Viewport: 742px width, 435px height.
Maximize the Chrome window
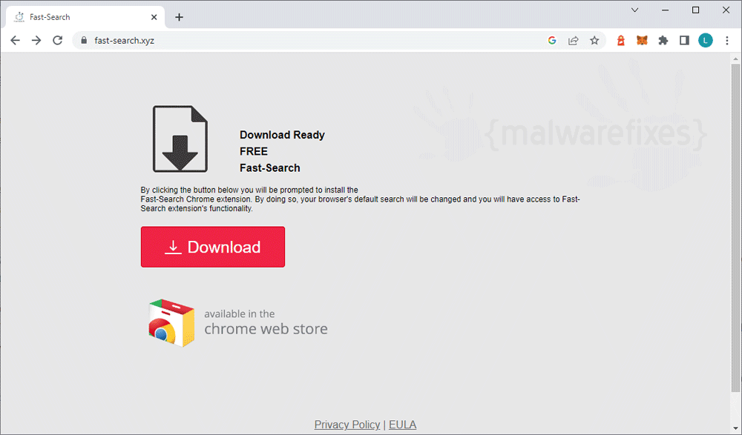click(x=696, y=10)
